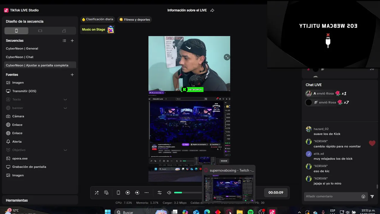380x214 pixels.
Task: Select the opera.exe source
Action: (x=40, y=158)
